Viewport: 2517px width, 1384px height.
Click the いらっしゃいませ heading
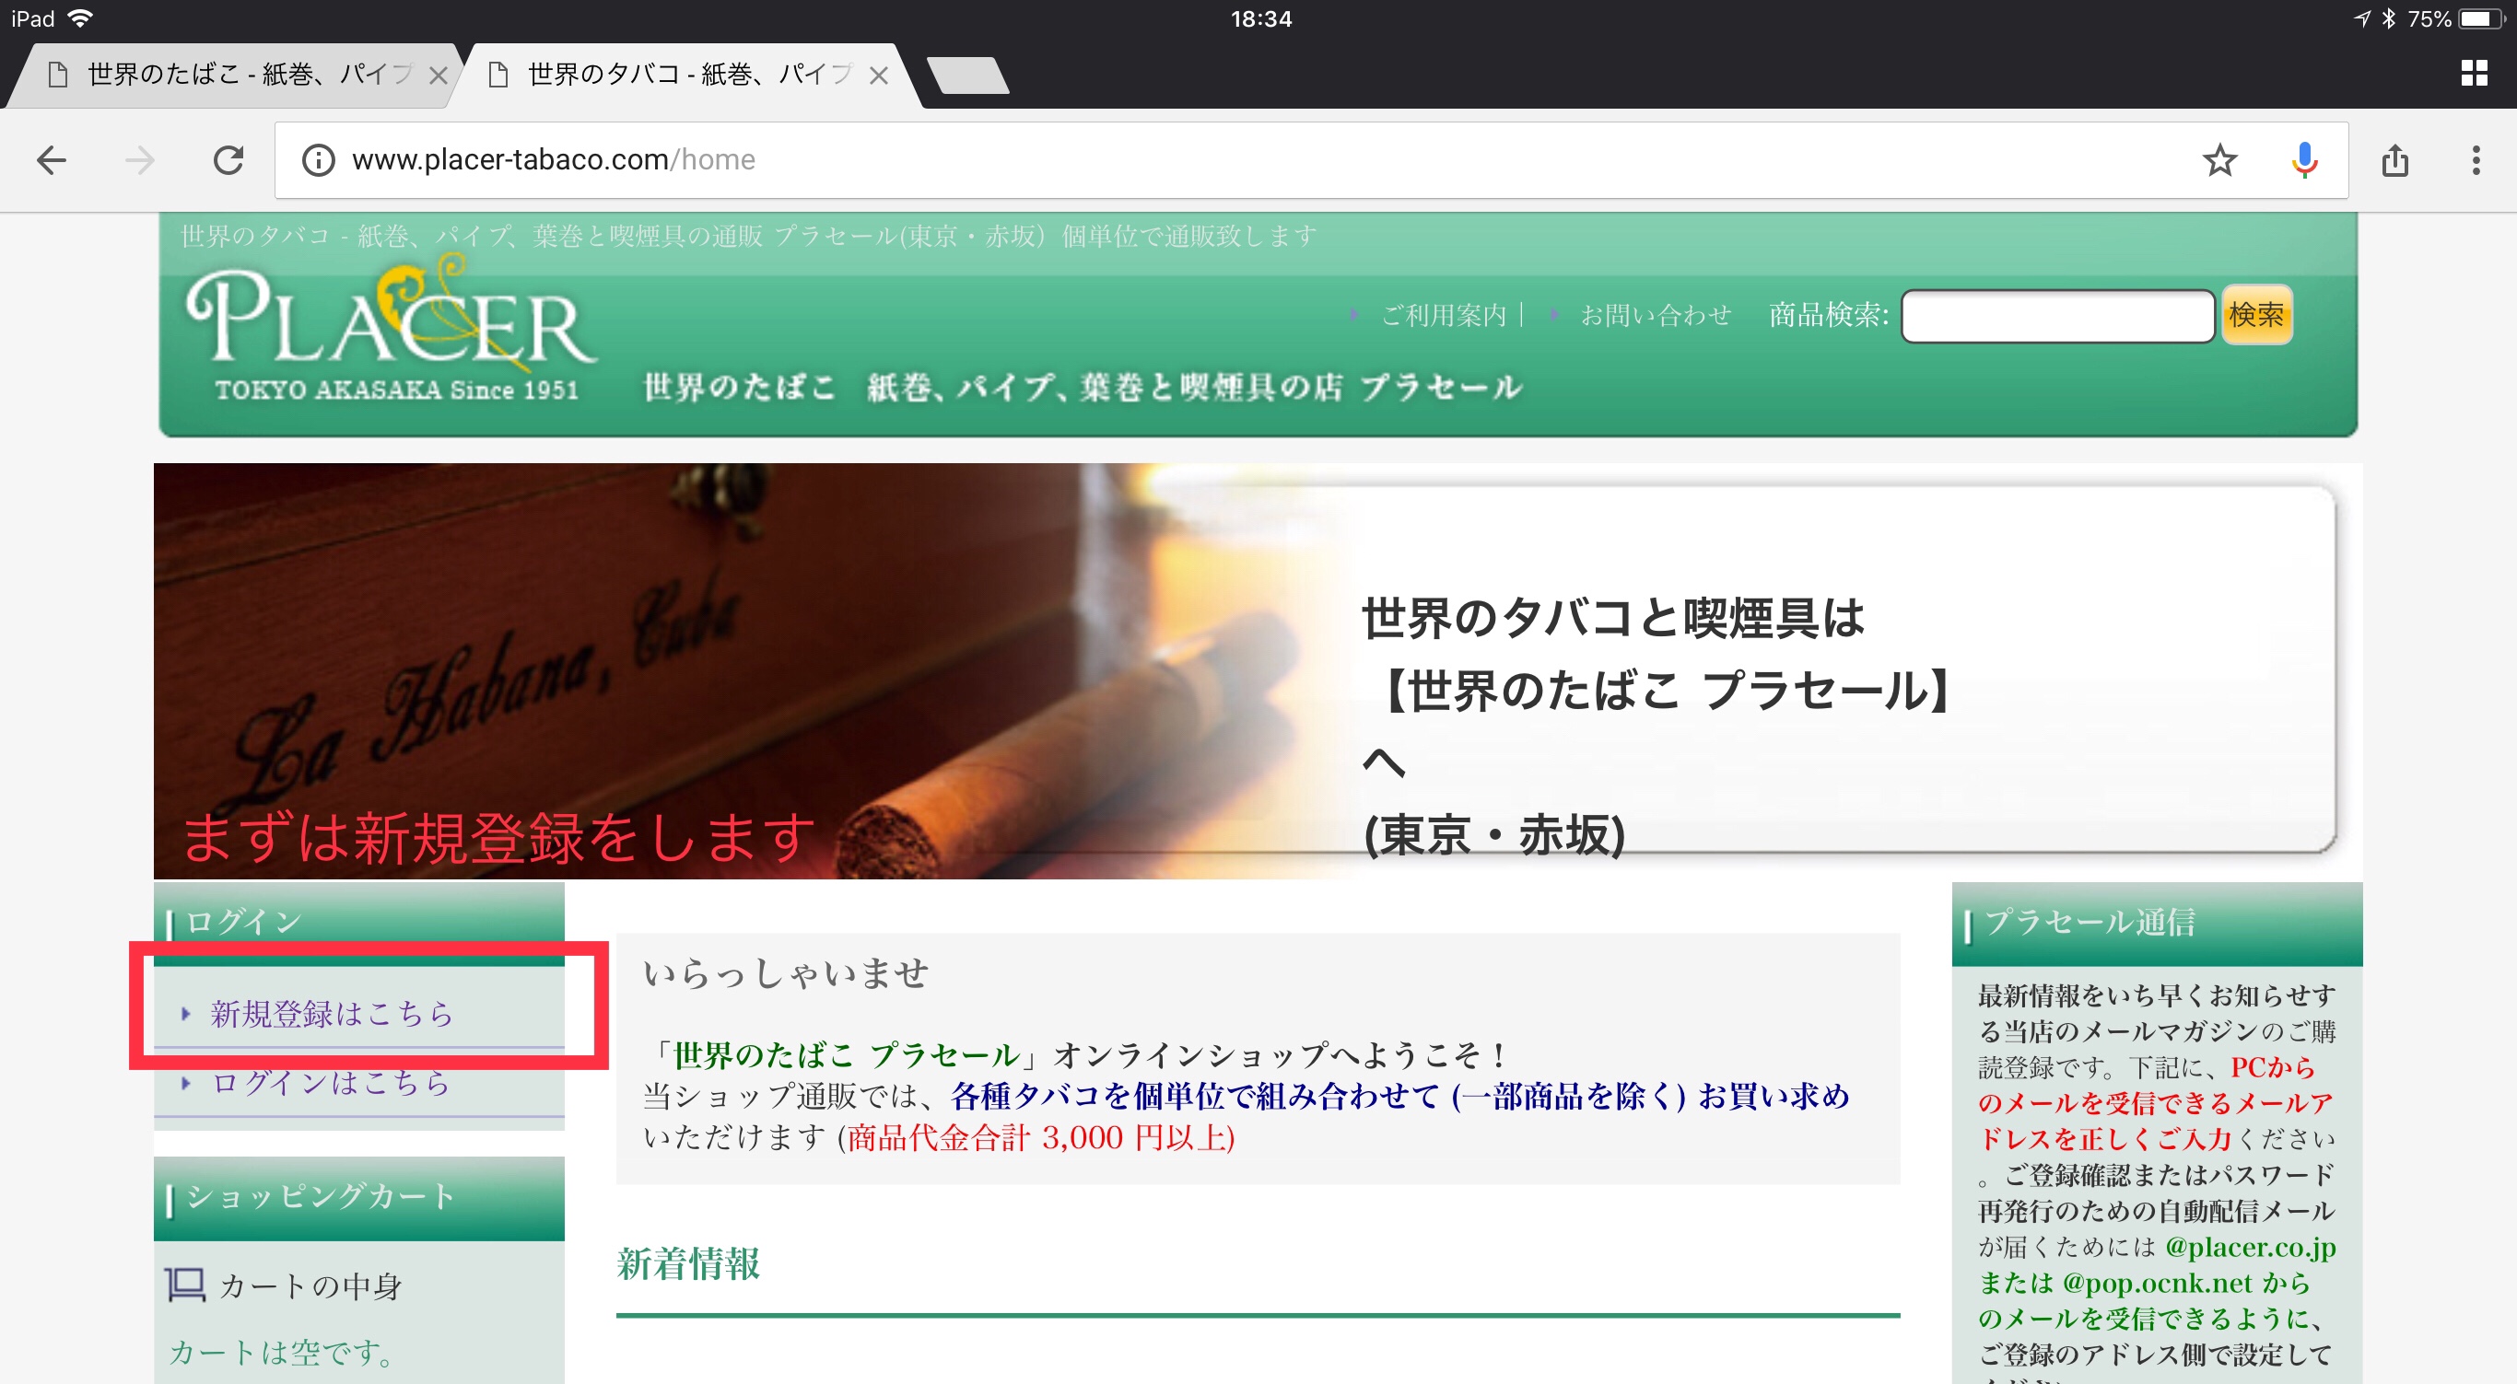tap(786, 972)
